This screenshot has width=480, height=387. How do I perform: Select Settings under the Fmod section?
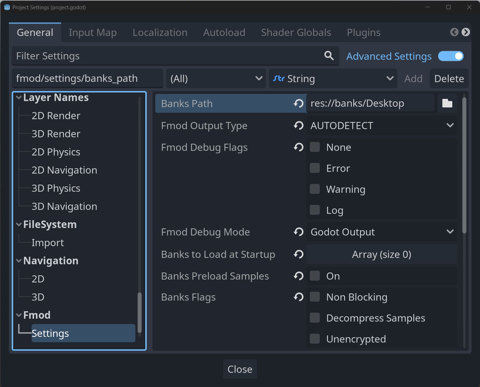(50, 333)
